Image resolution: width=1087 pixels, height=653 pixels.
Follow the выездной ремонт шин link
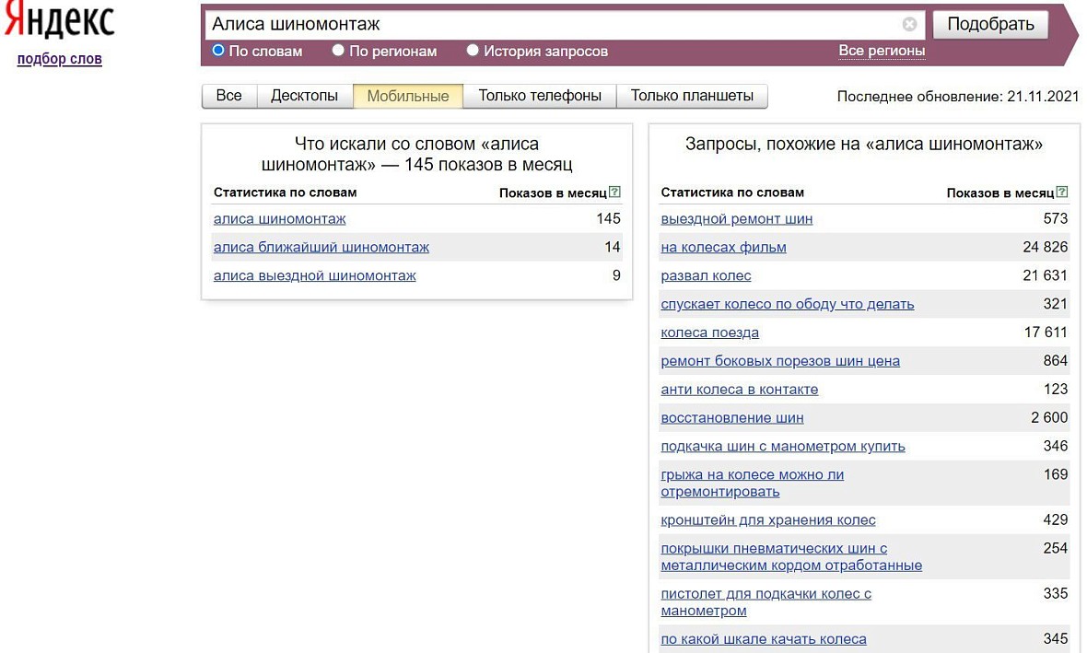click(x=737, y=218)
